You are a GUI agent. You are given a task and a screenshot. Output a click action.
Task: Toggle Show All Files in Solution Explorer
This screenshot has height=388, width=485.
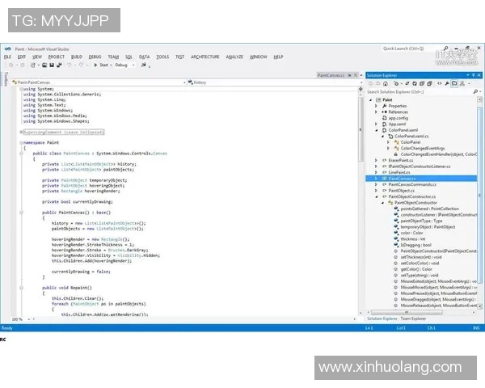[x=429, y=83]
